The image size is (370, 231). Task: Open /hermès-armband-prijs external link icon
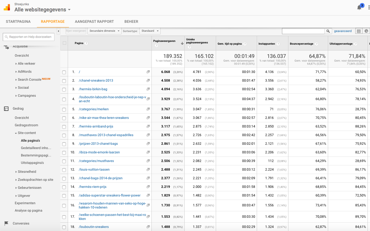click(x=148, y=126)
